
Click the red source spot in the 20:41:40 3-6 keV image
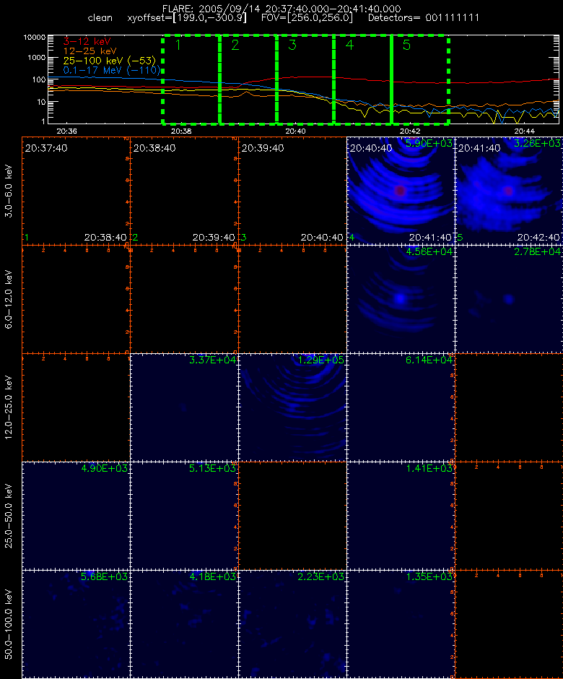click(x=508, y=191)
